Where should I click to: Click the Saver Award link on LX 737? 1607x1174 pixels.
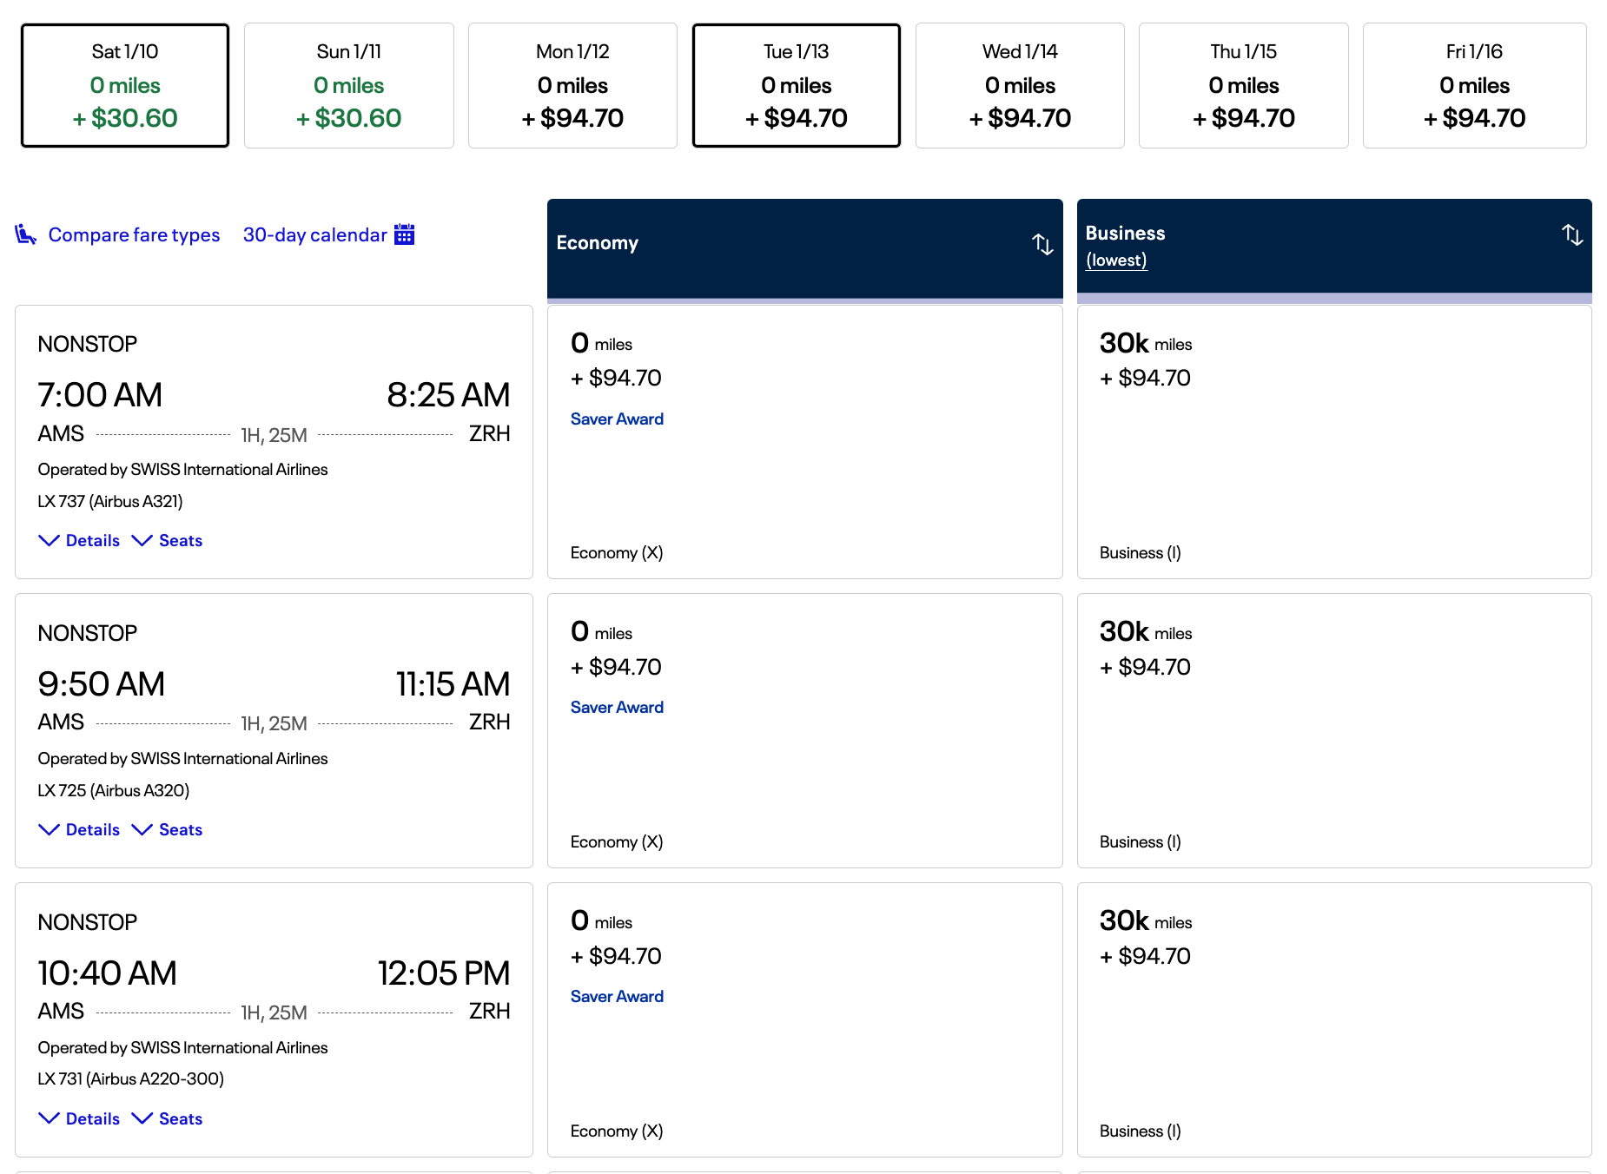[x=617, y=419]
